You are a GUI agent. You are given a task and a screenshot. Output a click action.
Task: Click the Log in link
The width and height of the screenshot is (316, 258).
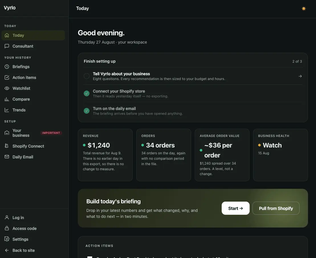33,218
